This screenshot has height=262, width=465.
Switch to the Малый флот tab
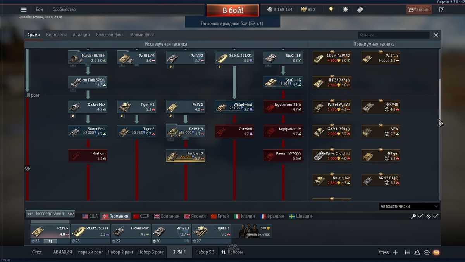pos(142,35)
